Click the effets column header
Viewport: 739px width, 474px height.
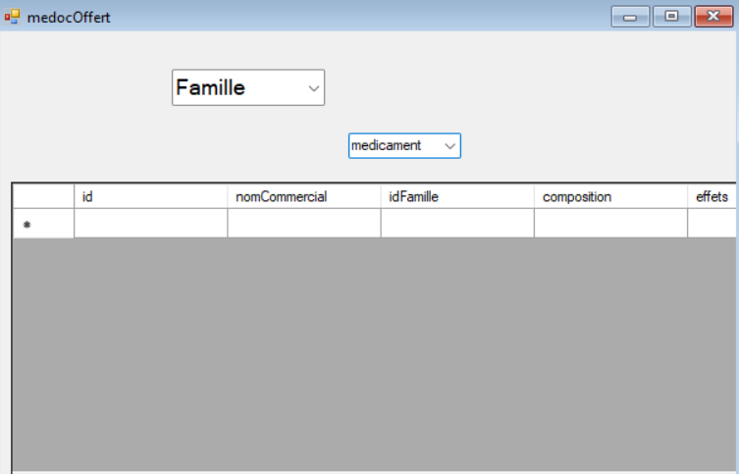tap(712, 196)
